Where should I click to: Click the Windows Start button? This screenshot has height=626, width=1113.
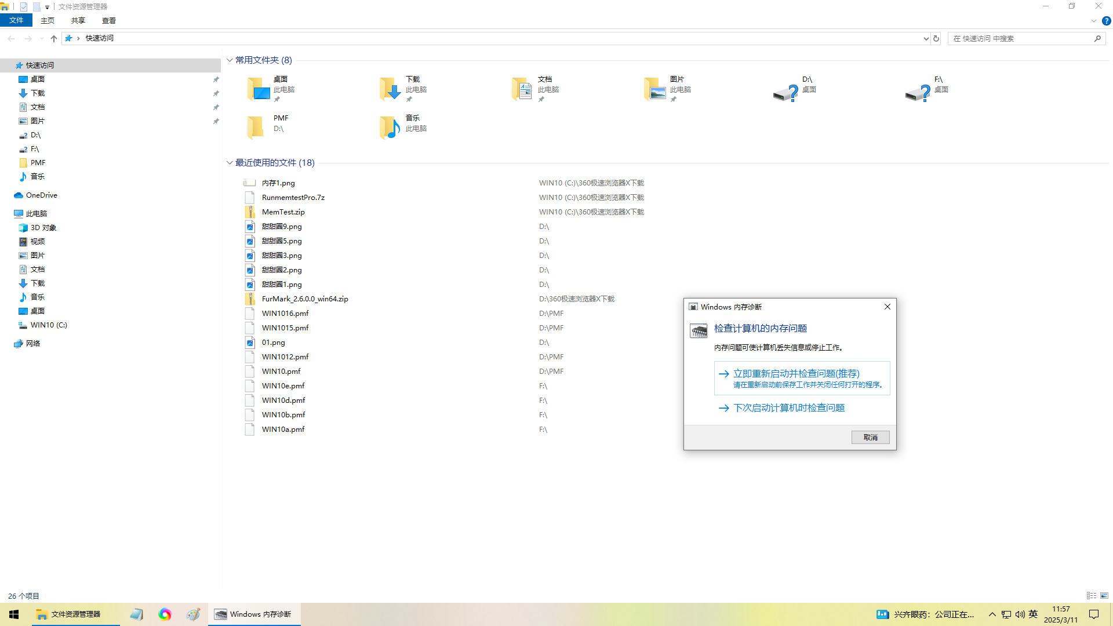pos(14,614)
